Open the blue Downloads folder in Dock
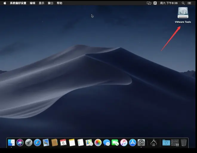Image resolution: width=197 pixels, height=153 pixels. [x=166, y=143]
